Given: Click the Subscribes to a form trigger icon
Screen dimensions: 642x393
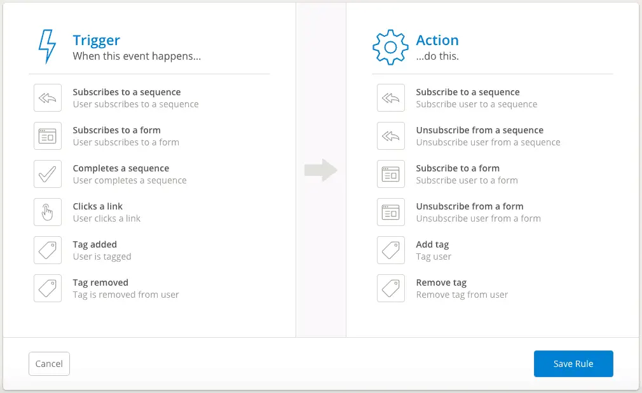Looking at the screenshot, I should click(48, 136).
